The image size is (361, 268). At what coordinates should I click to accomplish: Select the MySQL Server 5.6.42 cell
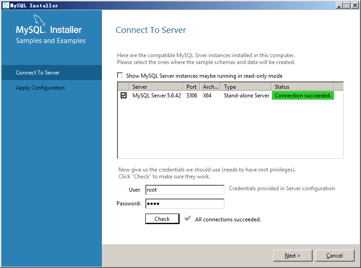(157, 96)
